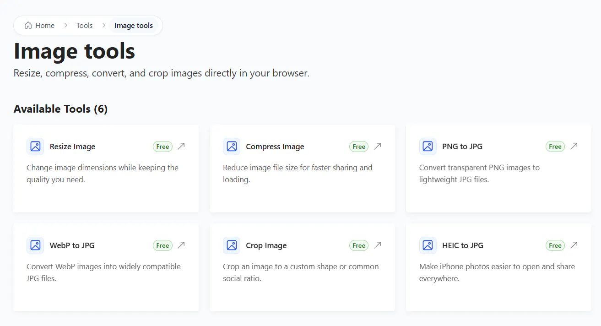Click the PNG to JPG card icon

tap(428, 147)
